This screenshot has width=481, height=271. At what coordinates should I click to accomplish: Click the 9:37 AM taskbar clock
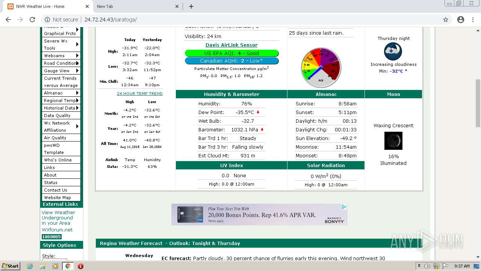(x=462, y=266)
